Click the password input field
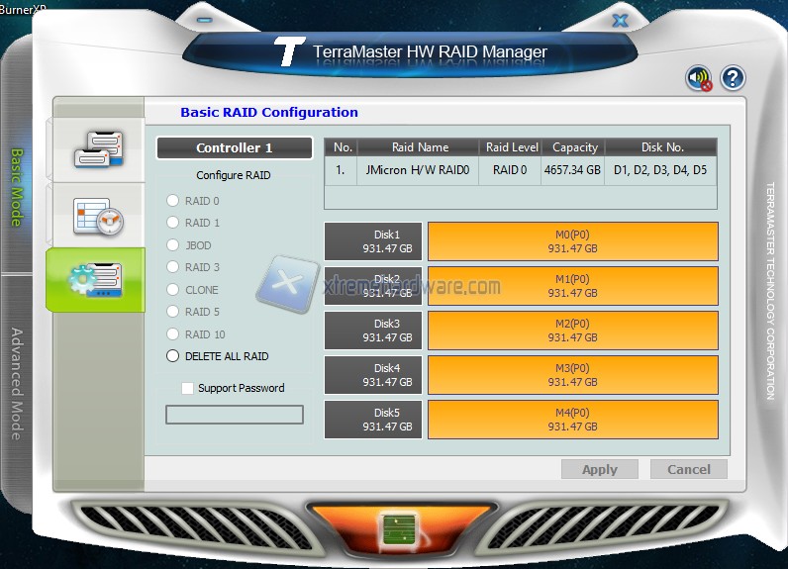The width and height of the screenshot is (788, 569). click(235, 415)
